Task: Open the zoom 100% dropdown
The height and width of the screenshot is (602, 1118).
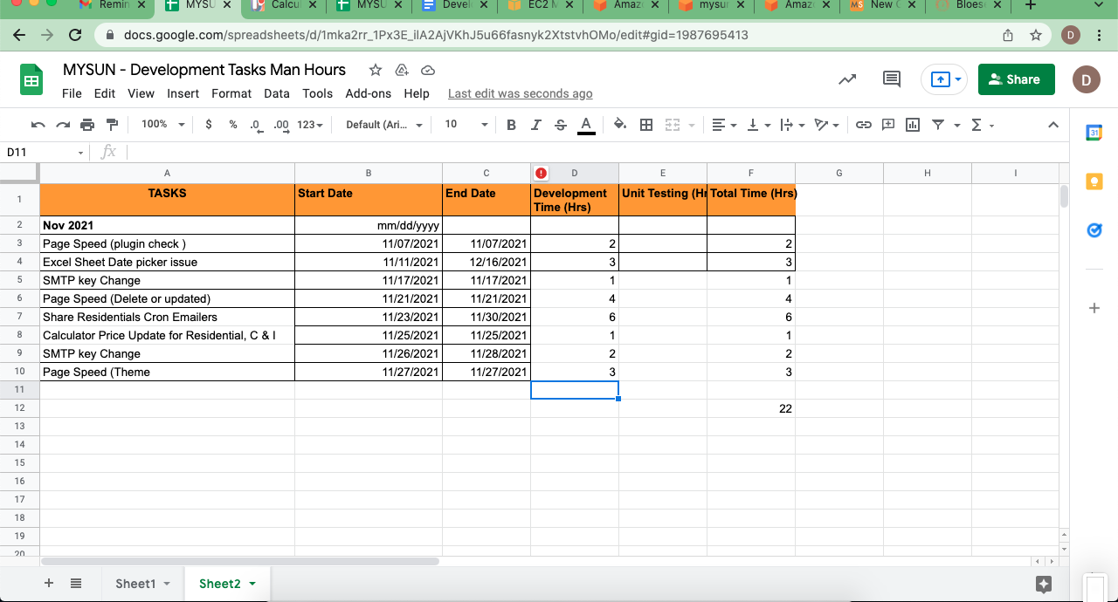Action: coord(162,125)
